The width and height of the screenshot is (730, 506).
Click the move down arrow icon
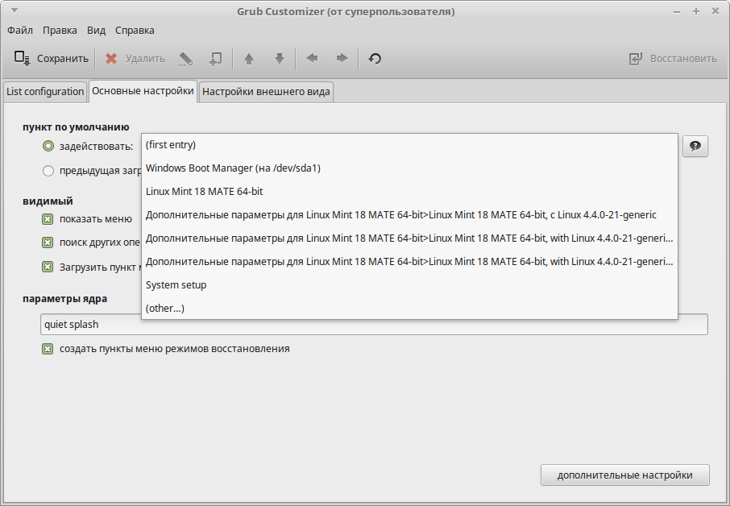point(280,59)
